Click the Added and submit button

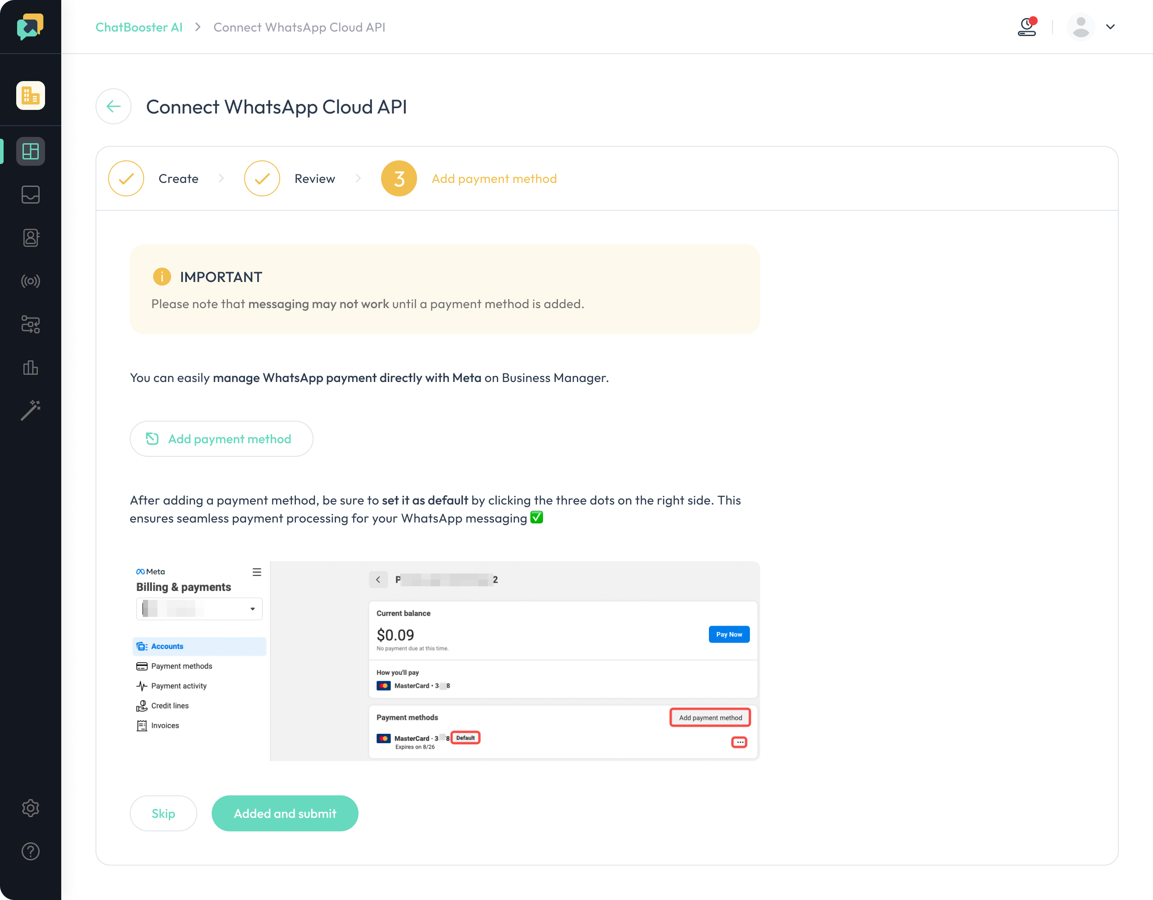click(x=285, y=813)
